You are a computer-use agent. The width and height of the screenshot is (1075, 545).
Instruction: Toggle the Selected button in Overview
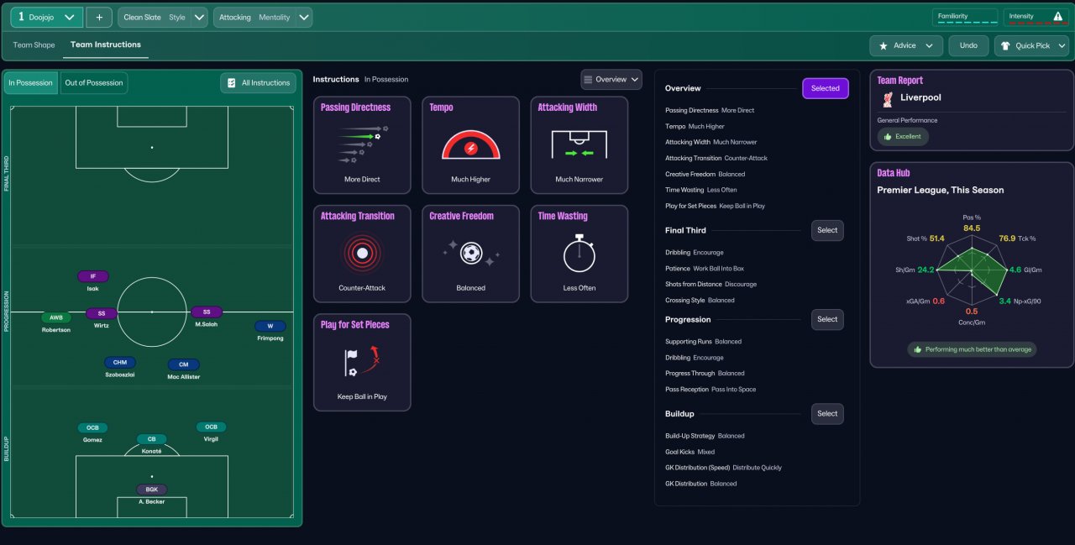coord(826,88)
